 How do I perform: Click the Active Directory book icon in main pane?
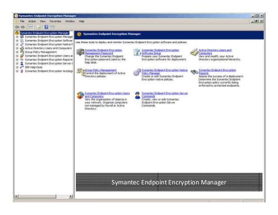pyautogui.click(x=194, y=52)
